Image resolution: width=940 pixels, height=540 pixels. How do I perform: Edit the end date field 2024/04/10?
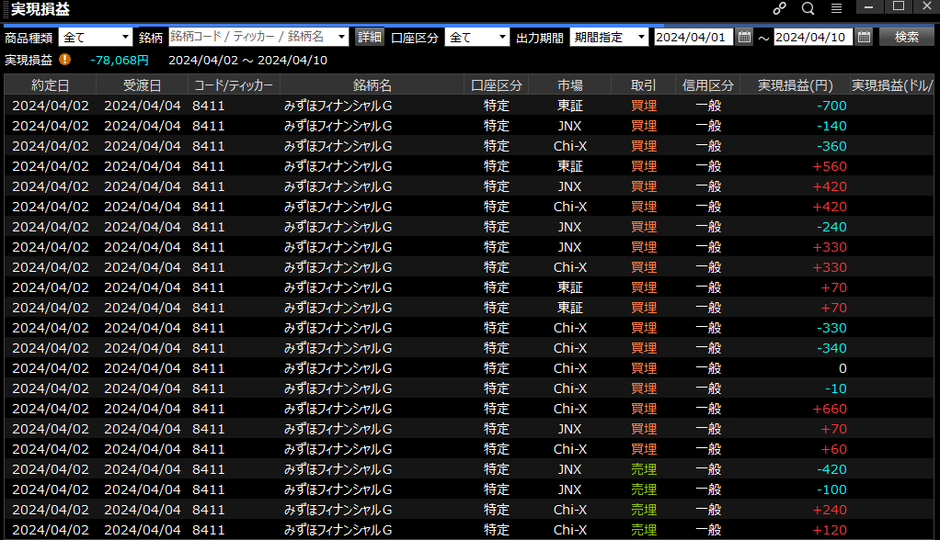click(x=813, y=37)
